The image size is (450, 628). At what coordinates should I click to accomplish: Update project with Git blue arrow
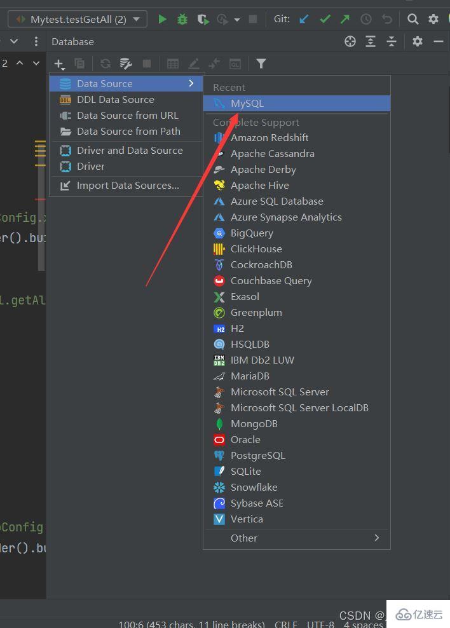[304, 19]
